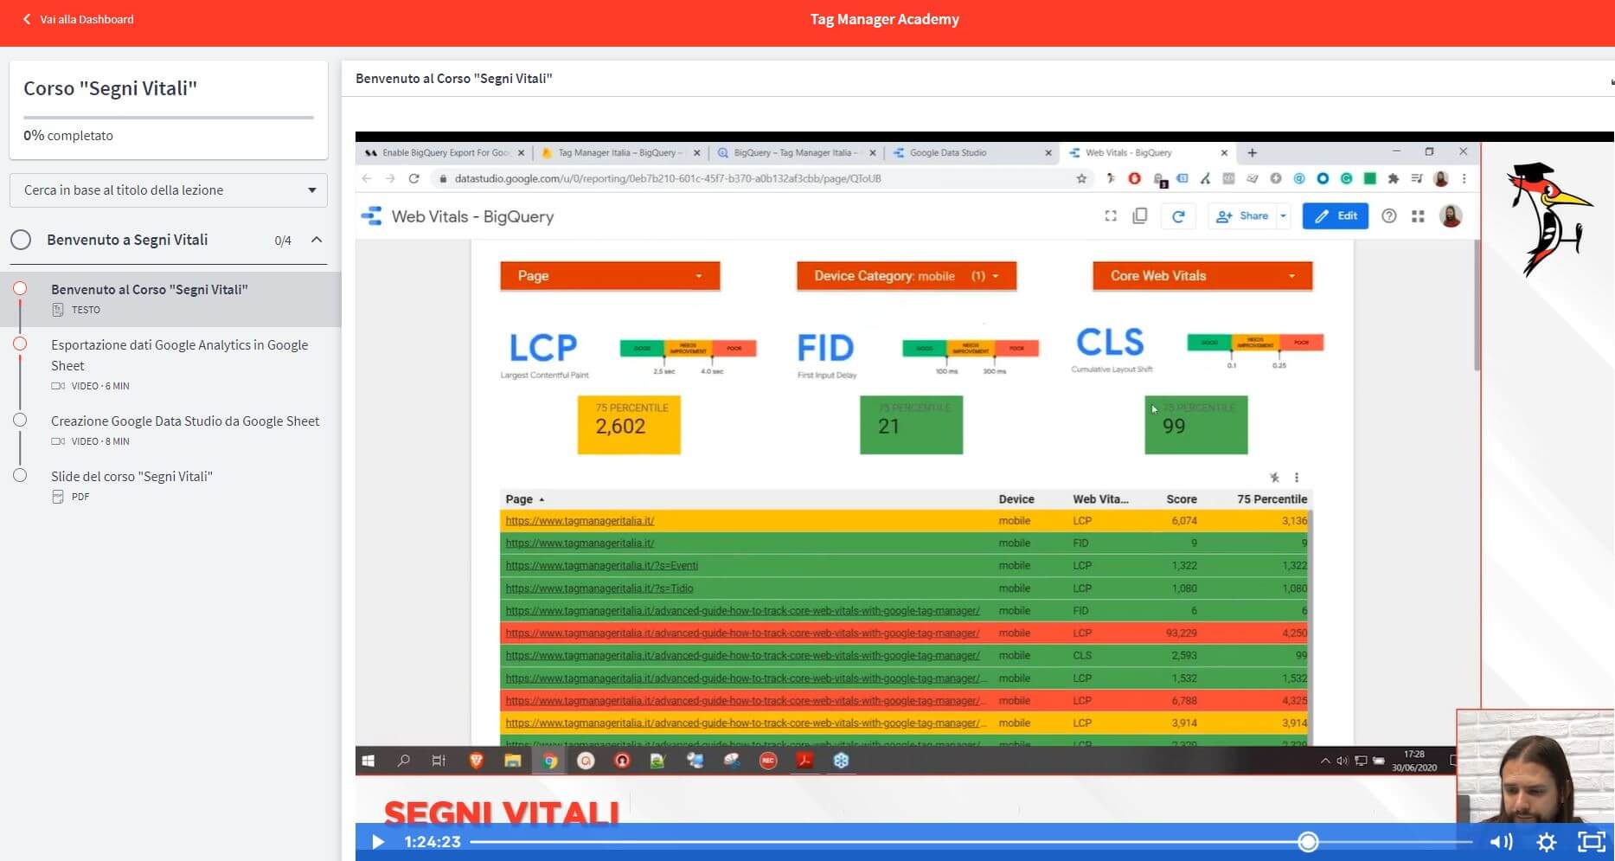
Task: Open Esportazione dati Google Analytics lesson
Action: (x=179, y=355)
